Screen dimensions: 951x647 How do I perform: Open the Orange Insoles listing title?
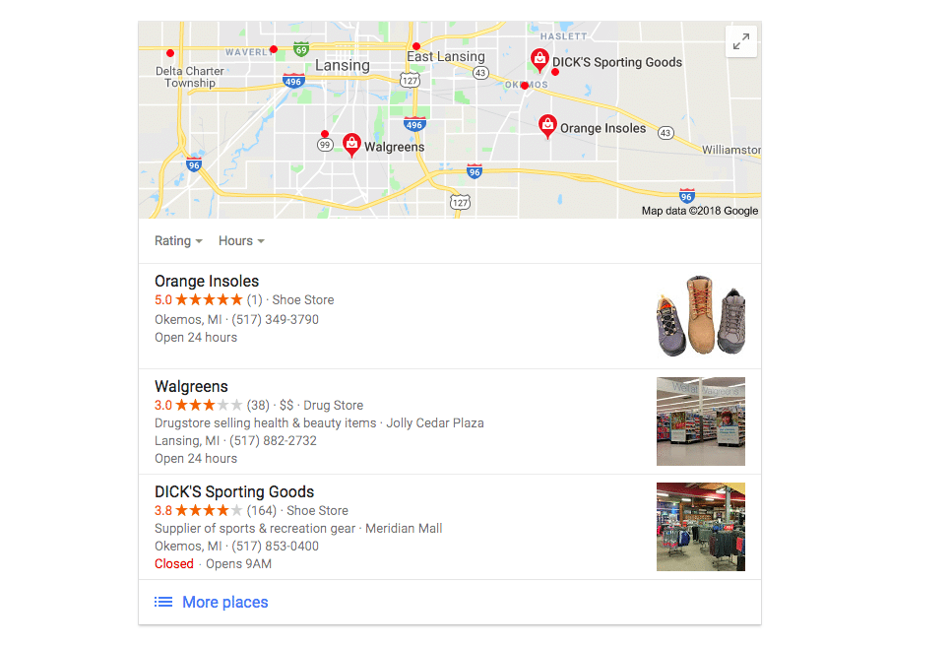[207, 281]
